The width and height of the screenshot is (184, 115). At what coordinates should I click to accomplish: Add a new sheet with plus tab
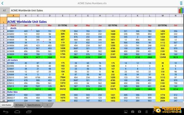(47, 105)
